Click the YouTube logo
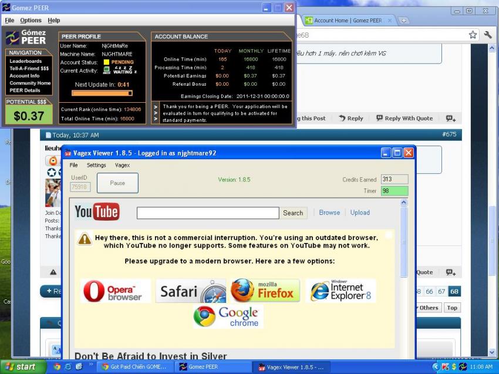 [x=97, y=211]
